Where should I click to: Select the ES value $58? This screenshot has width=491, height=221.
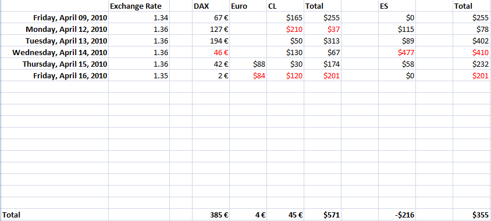(397, 64)
